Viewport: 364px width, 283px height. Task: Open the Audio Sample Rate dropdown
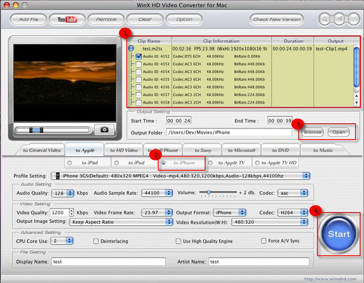coord(157,193)
